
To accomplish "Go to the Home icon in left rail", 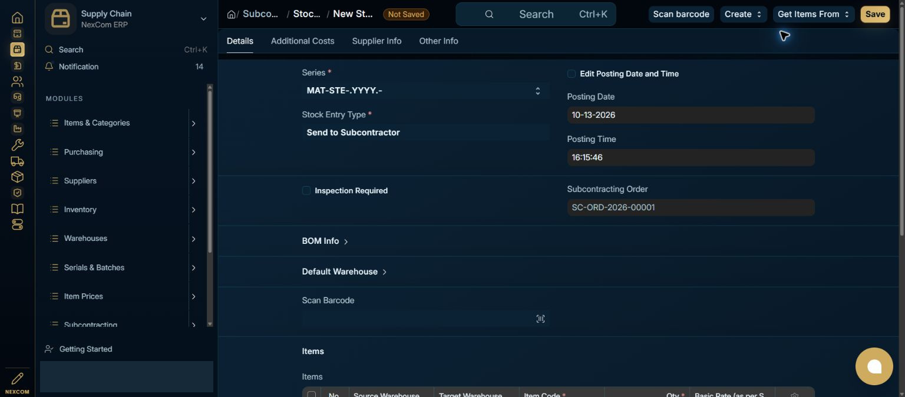I will [17, 18].
